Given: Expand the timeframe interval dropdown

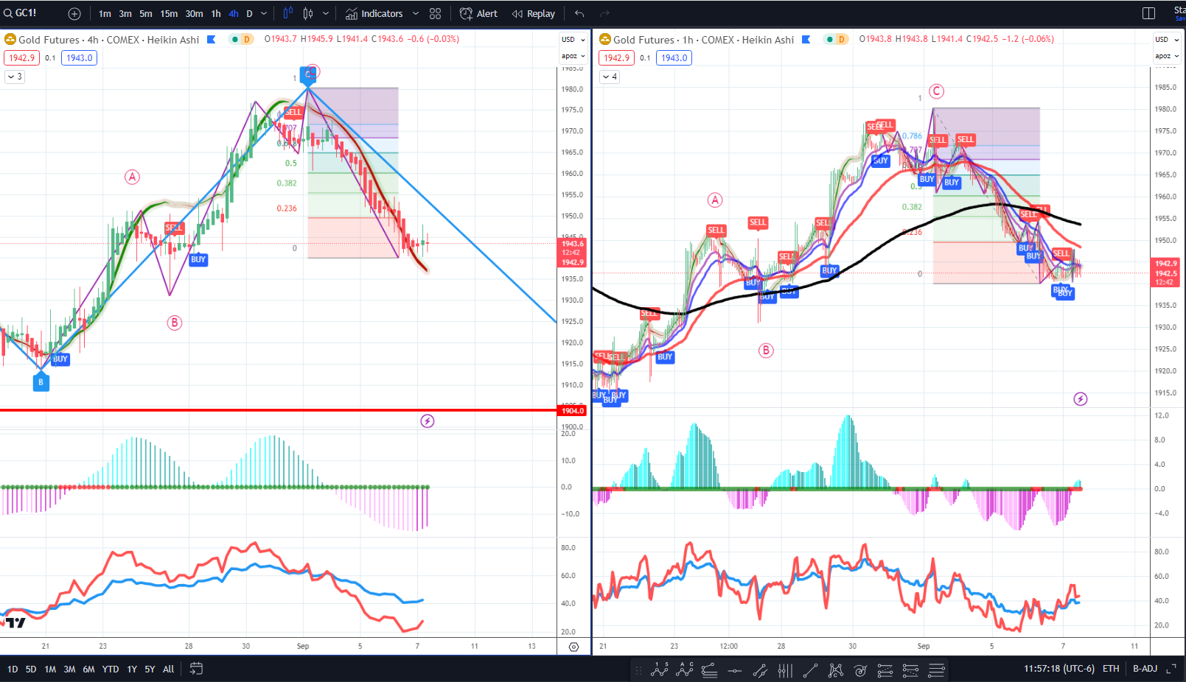Looking at the screenshot, I should click(x=264, y=13).
